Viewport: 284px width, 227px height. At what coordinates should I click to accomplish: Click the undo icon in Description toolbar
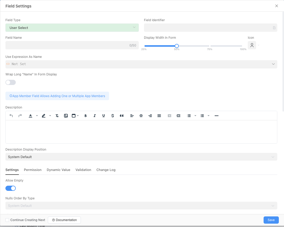click(11, 116)
